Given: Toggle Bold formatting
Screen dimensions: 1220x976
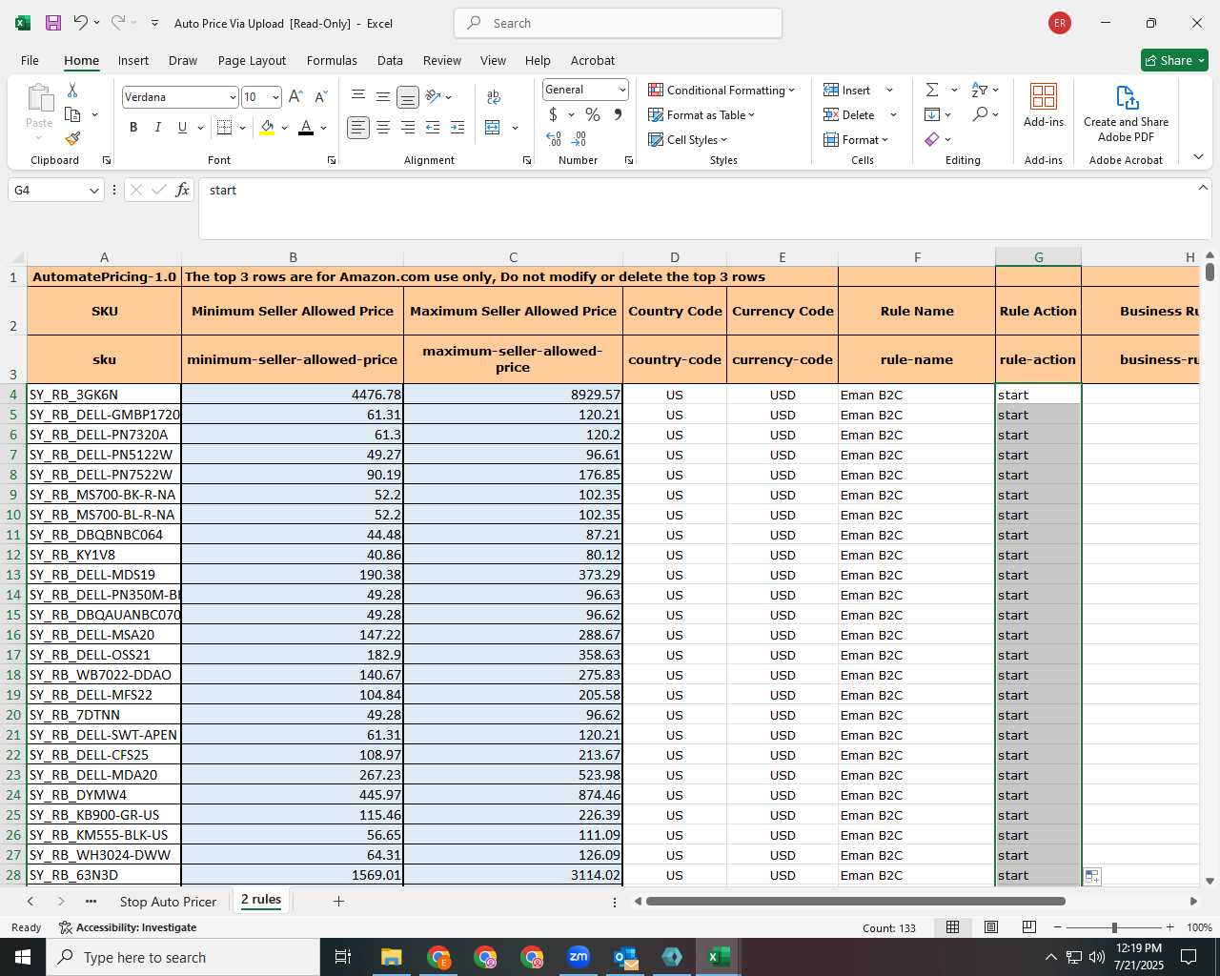Looking at the screenshot, I should 133,128.
